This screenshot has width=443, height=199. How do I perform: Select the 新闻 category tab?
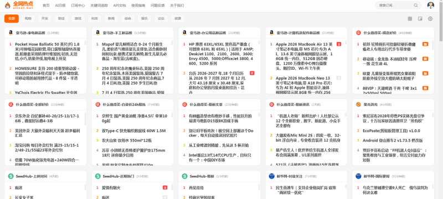[x=111, y=19]
